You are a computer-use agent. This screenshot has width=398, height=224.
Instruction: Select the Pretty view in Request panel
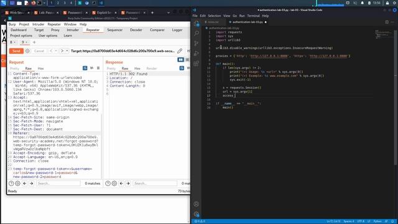pyautogui.click(x=14, y=68)
